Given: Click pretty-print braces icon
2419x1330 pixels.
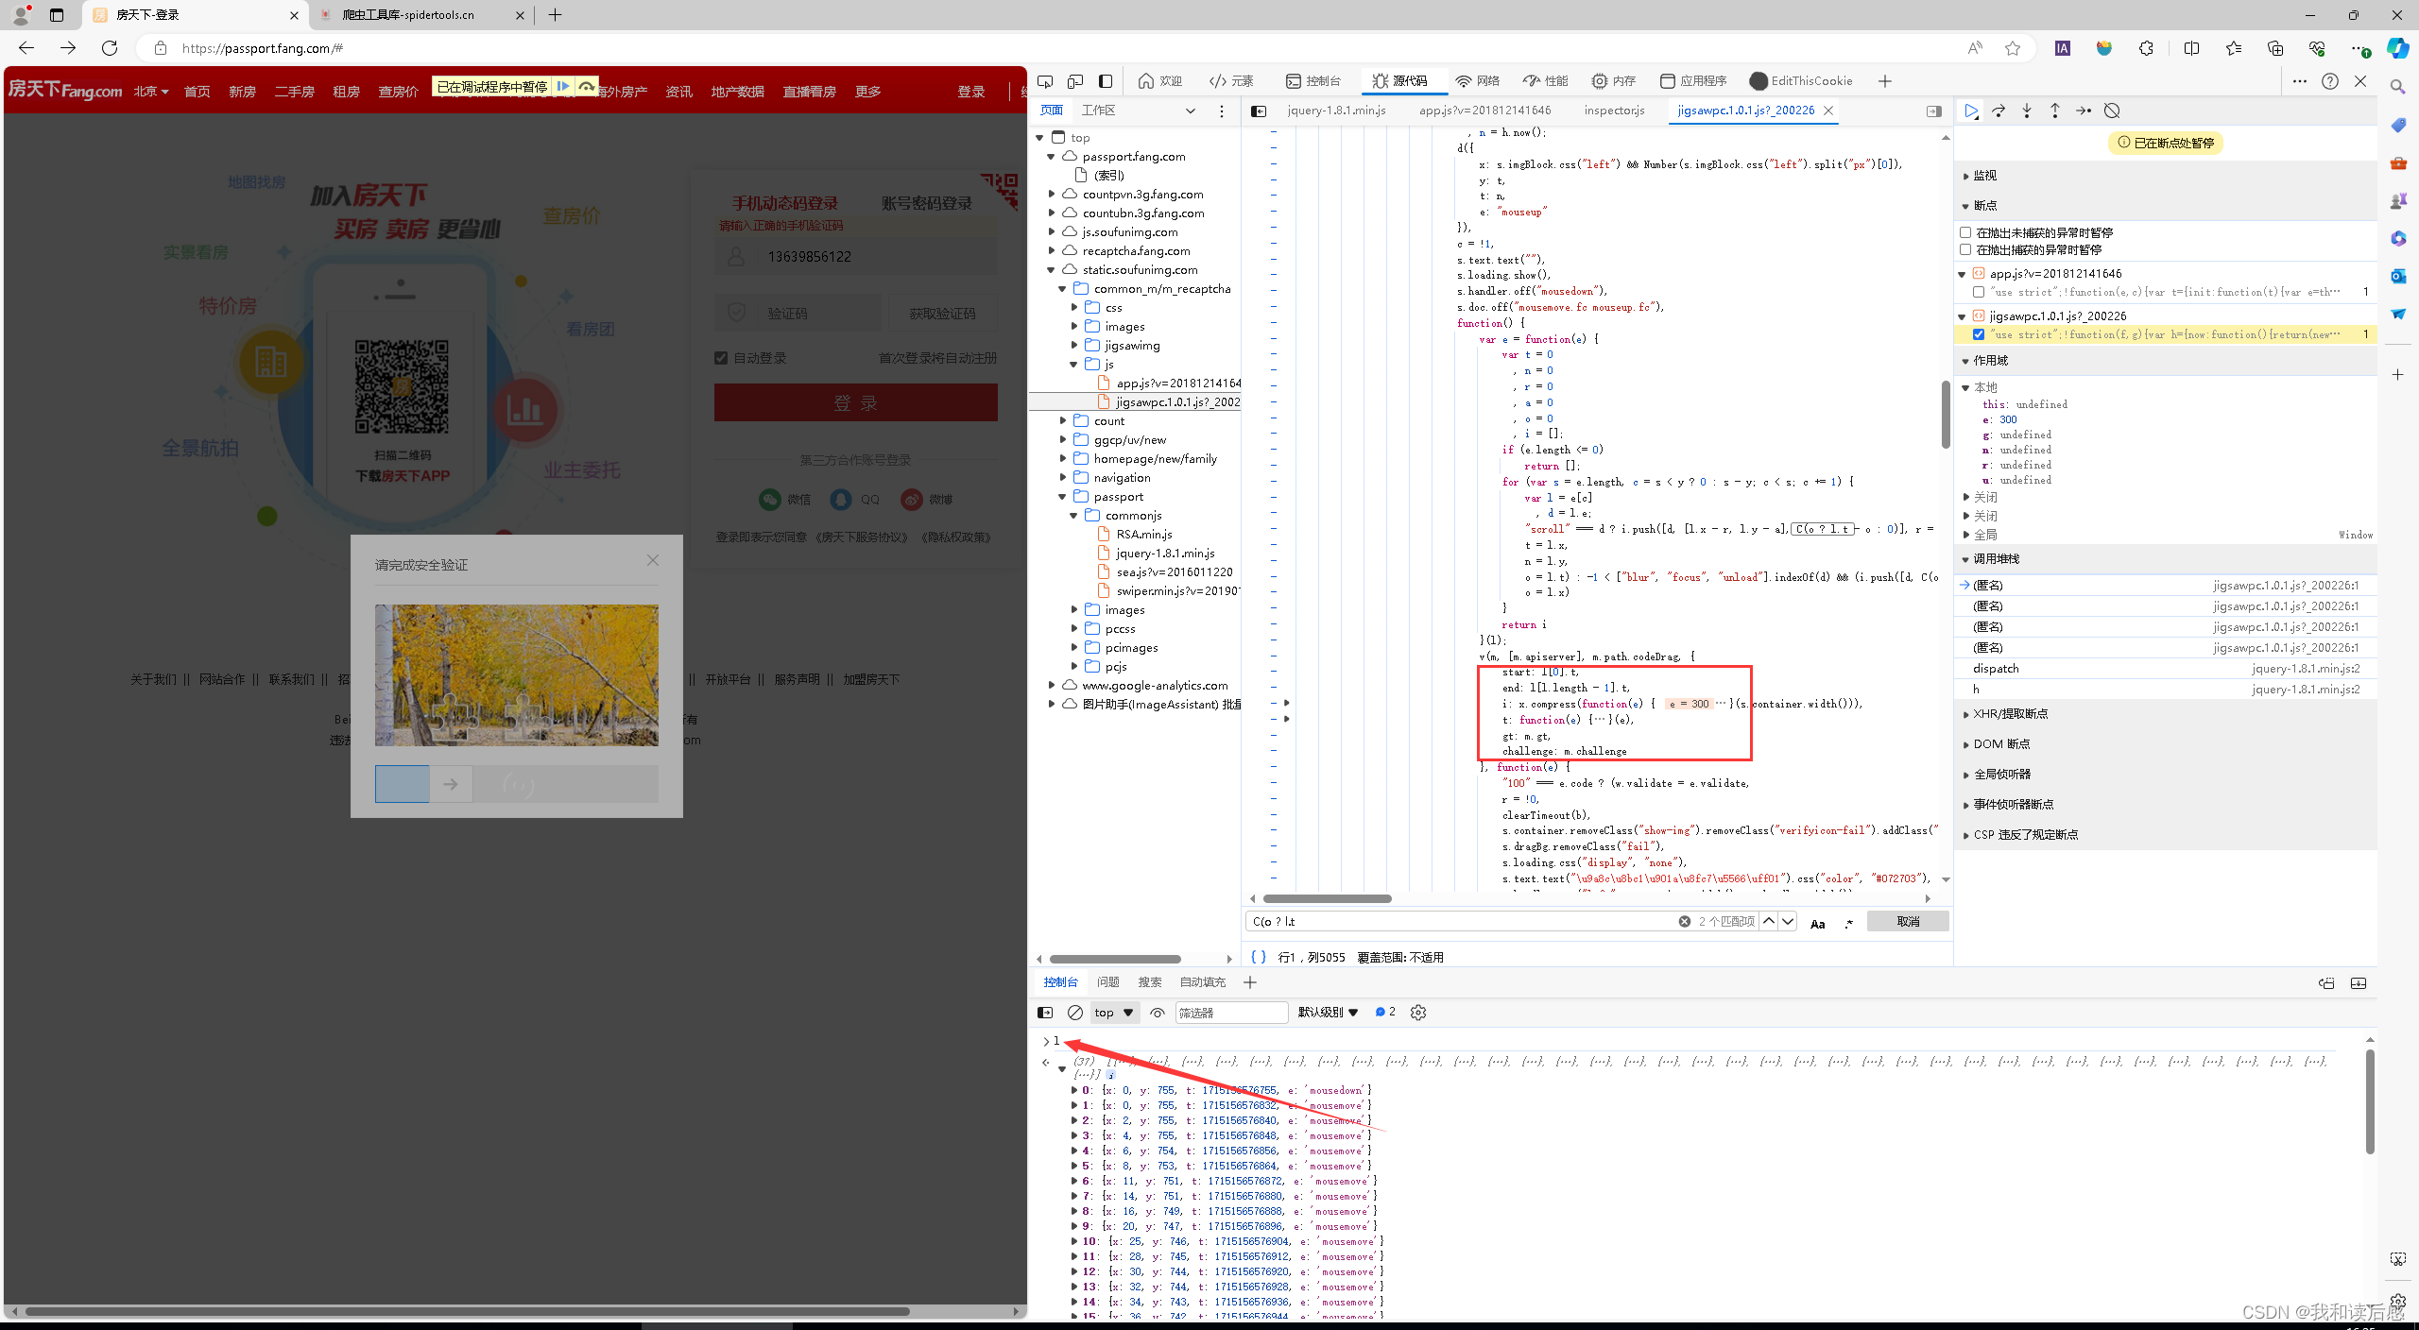Looking at the screenshot, I should (1259, 957).
